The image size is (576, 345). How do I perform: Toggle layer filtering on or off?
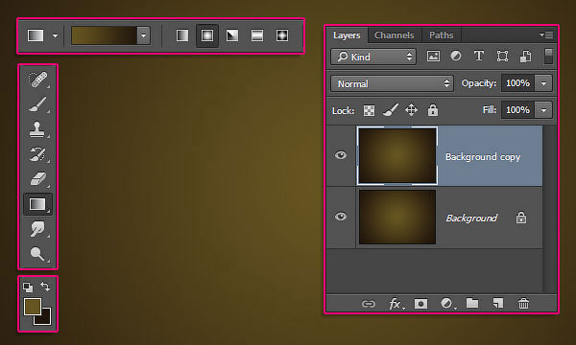[548, 57]
